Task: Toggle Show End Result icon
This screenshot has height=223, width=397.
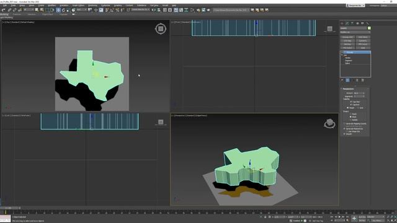Action: 347,80
